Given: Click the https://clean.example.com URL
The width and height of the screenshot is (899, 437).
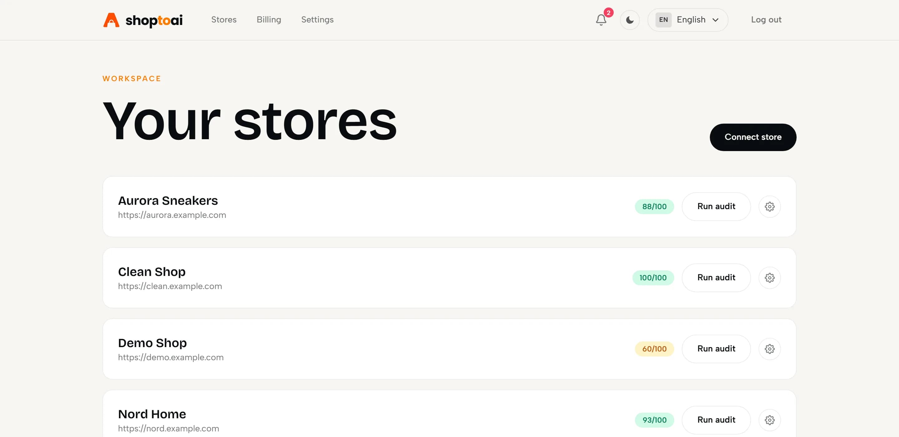Looking at the screenshot, I should click(x=170, y=286).
